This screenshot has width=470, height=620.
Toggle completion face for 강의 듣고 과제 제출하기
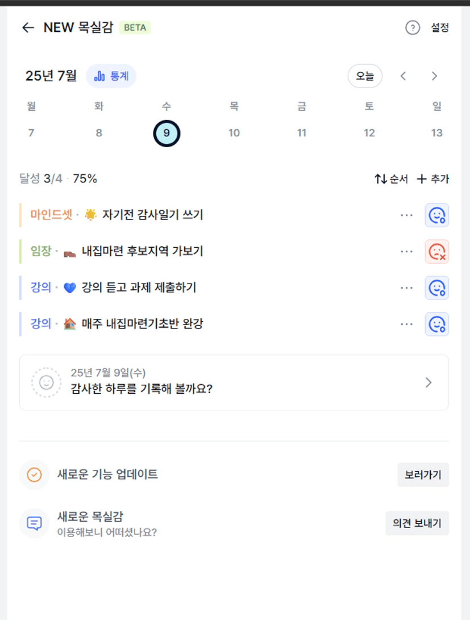tap(437, 288)
